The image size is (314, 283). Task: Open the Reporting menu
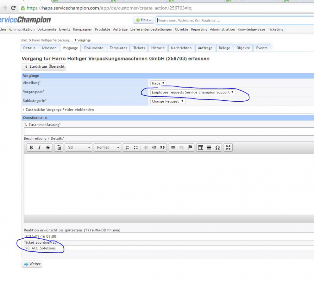pyautogui.click(x=199, y=29)
